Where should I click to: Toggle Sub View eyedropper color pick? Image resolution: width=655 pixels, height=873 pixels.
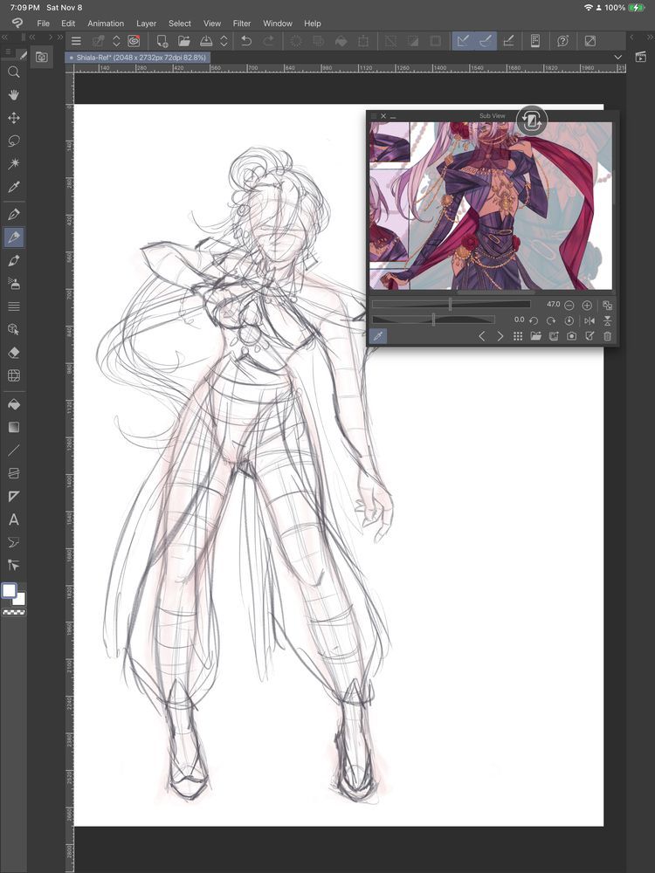[378, 336]
